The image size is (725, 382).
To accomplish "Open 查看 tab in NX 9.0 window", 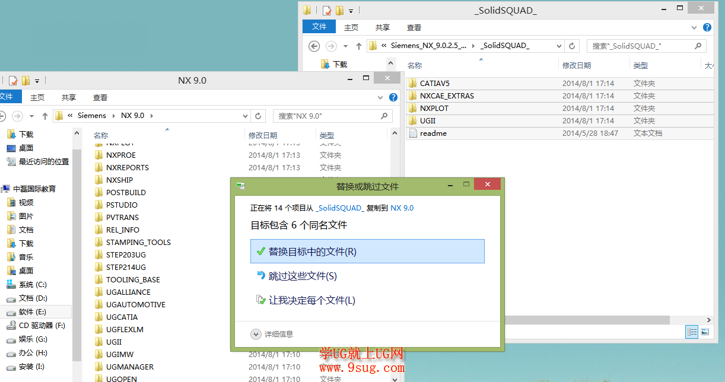I will click(100, 97).
